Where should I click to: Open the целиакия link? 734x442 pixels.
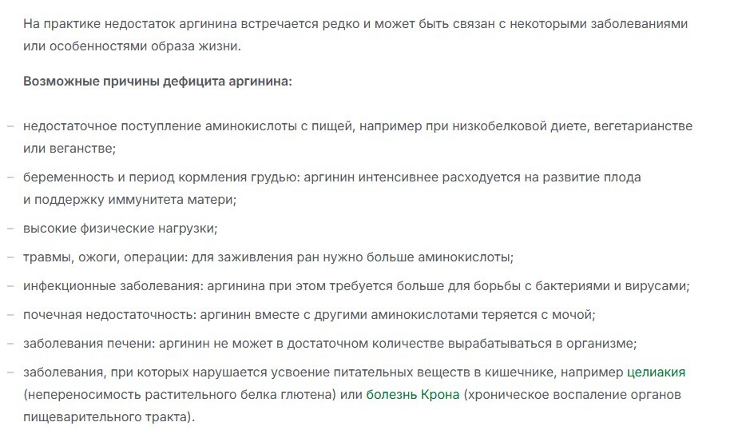[656, 372]
